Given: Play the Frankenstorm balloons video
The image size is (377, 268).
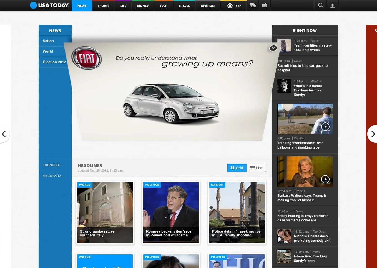Looking at the screenshot, I should 325,127.
